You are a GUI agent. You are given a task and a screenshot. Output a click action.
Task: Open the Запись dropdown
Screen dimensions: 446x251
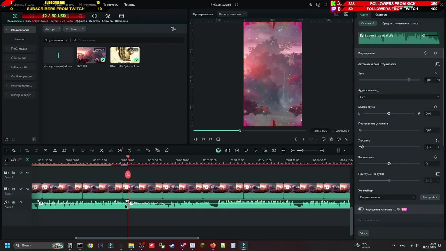pos(75,29)
